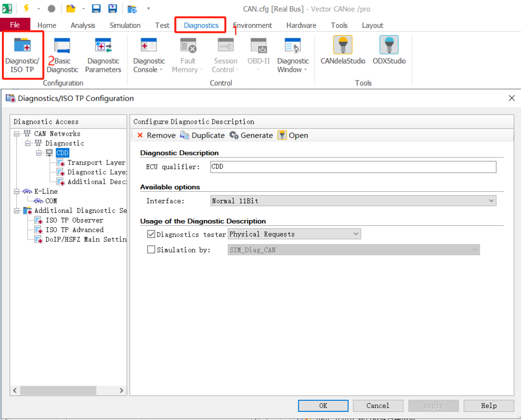Screen dimensions: 521x420
Task: Open the Interface Normal 11Bit dropdown
Action: point(353,201)
